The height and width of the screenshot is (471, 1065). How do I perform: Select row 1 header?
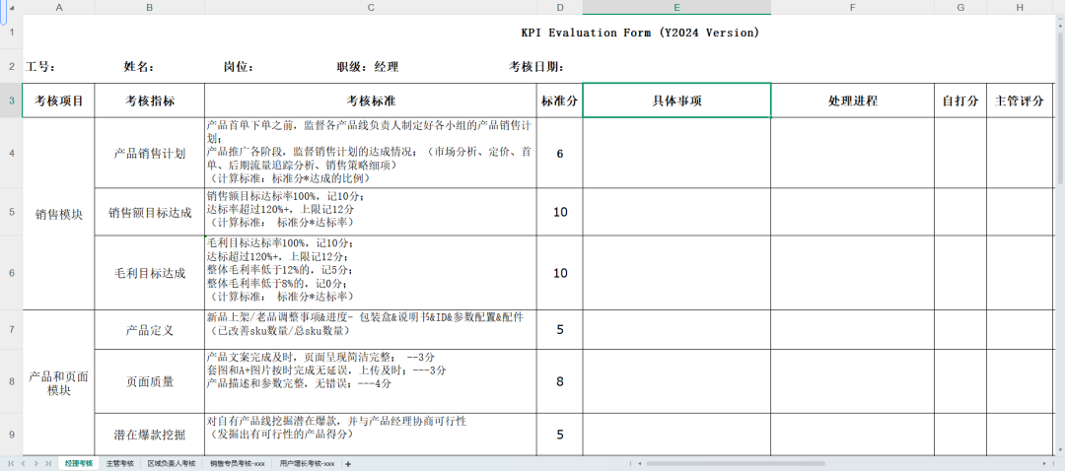tap(11, 32)
